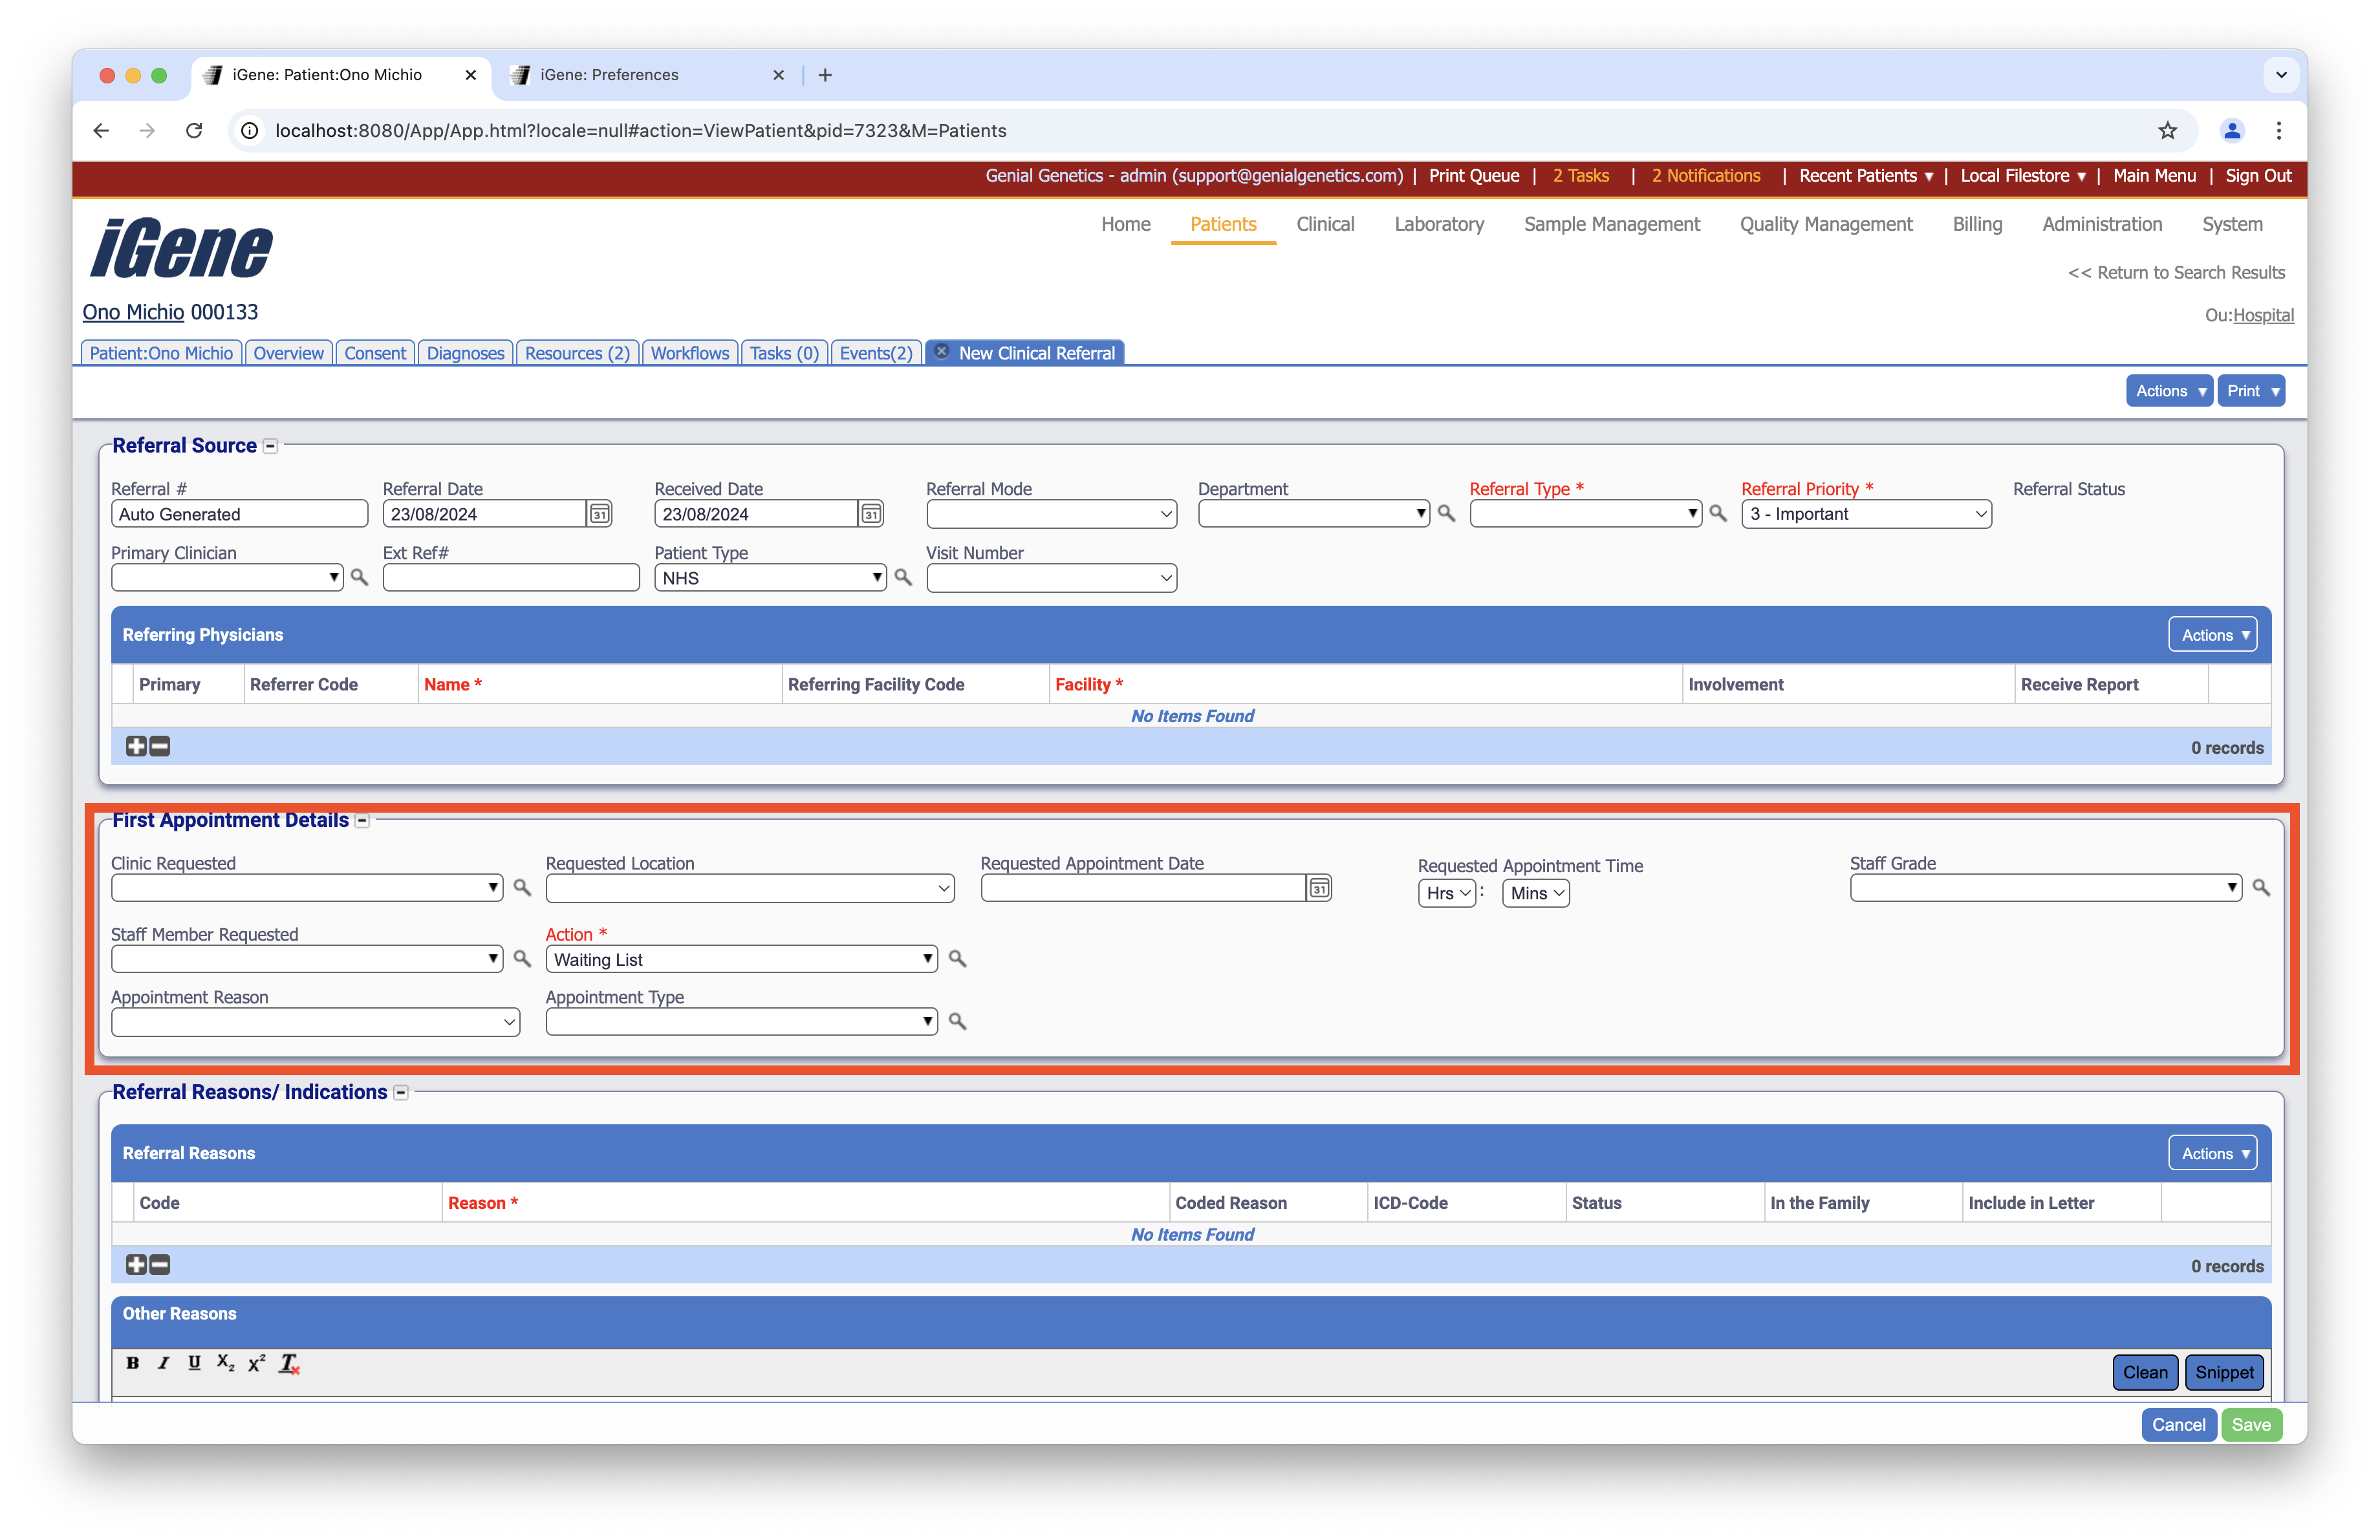Remove a row in Referral Reasons table
Image resolution: width=2380 pixels, height=1540 pixels.
coord(160,1264)
